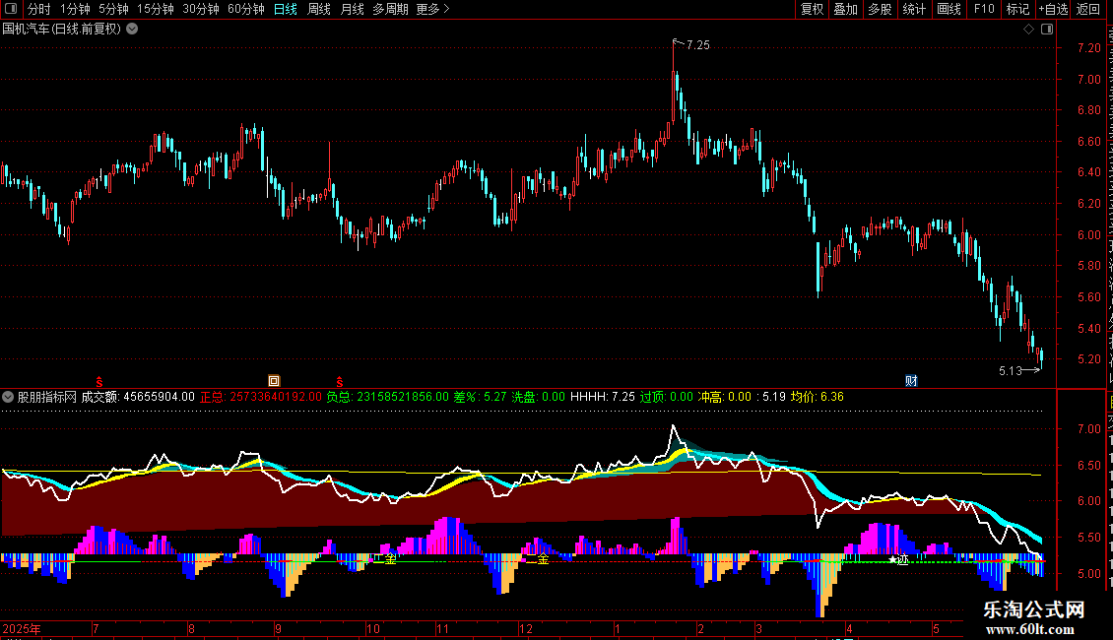
Task: Click the 差% 5.27 readout
Action: click(x=480, y=398)
